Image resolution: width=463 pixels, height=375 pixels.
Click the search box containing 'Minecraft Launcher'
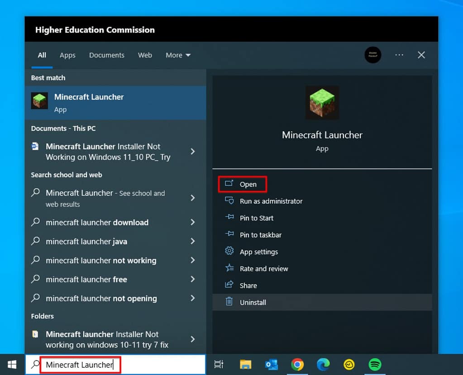tap(115, 365)
